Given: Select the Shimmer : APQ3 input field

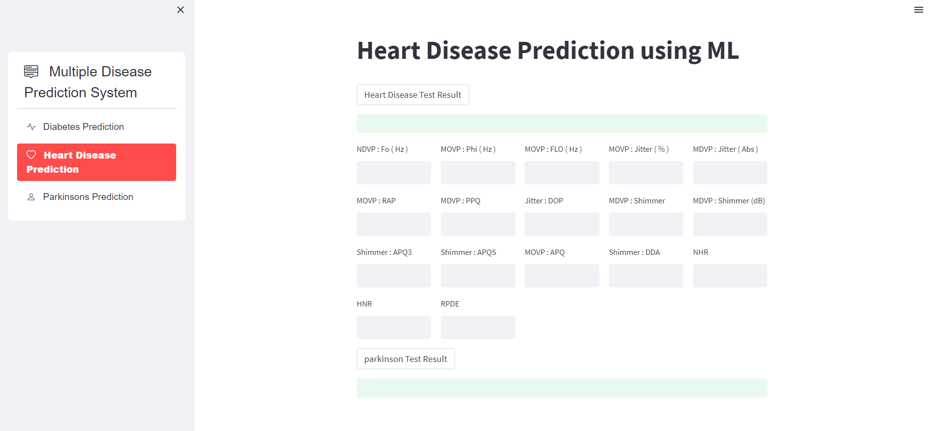Looking at the screenshot, I should (x=393, y=276).
